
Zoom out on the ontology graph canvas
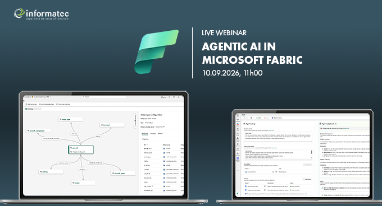(135, 127)
